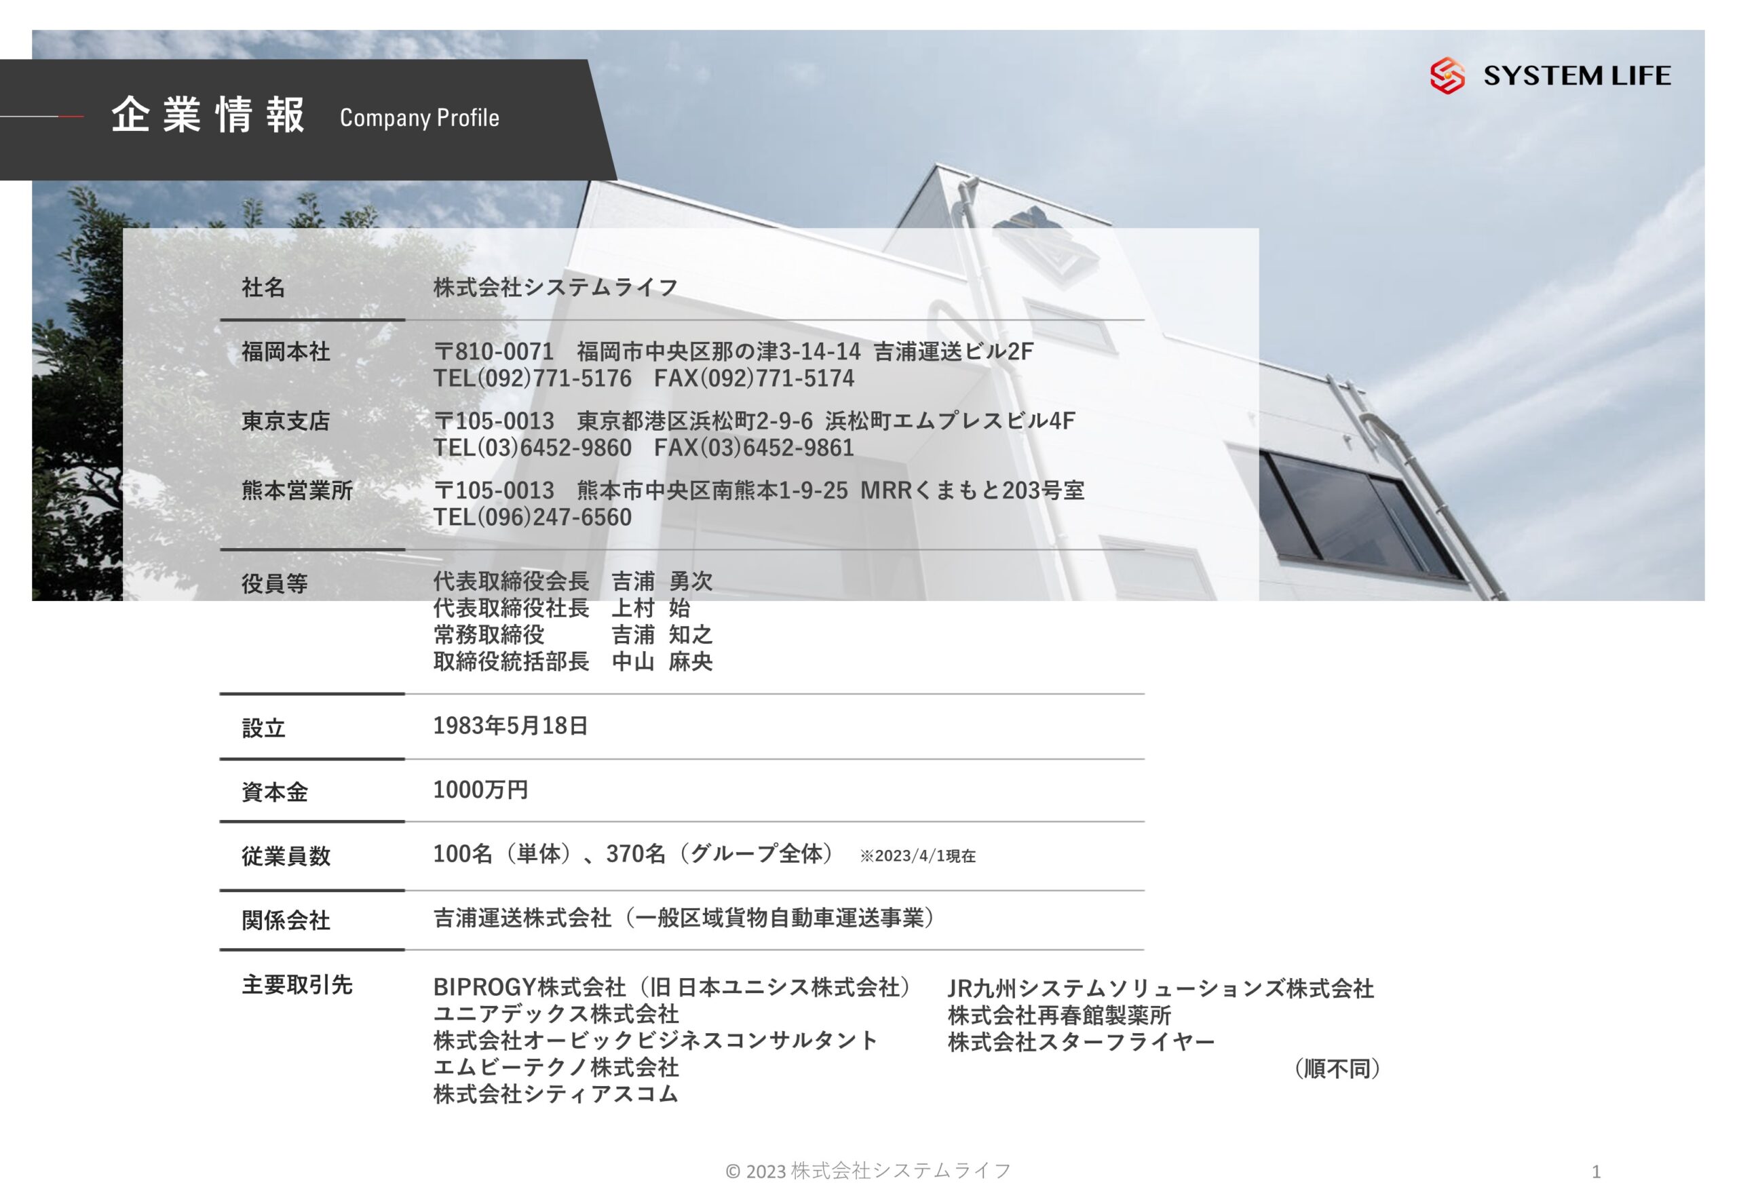Select 株式会社シティアスコム client entry

(555, 1093)
